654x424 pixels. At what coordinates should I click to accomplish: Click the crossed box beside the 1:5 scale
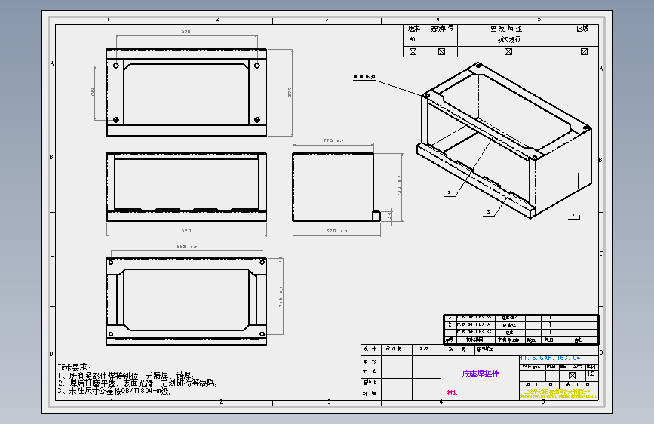tap(573, 376)
